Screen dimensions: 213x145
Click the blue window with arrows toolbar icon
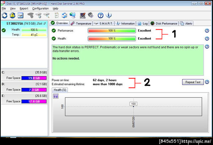click(64, 15)
